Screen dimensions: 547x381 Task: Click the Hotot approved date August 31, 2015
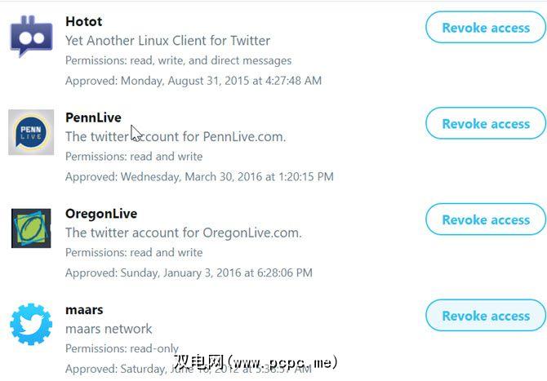pyautogui.click(x=193, y=81)
